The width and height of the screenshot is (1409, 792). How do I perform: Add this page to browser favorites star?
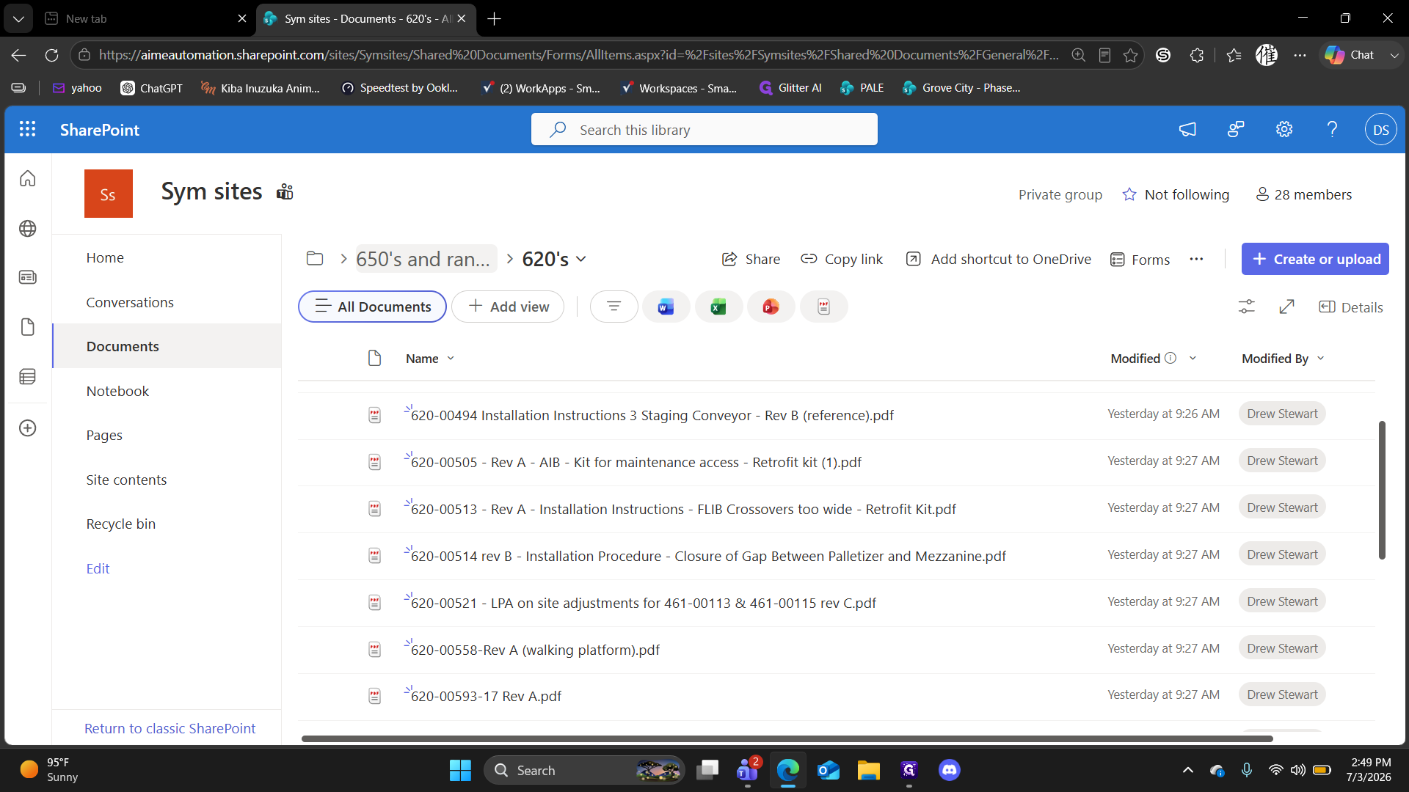coord(1130,55)
